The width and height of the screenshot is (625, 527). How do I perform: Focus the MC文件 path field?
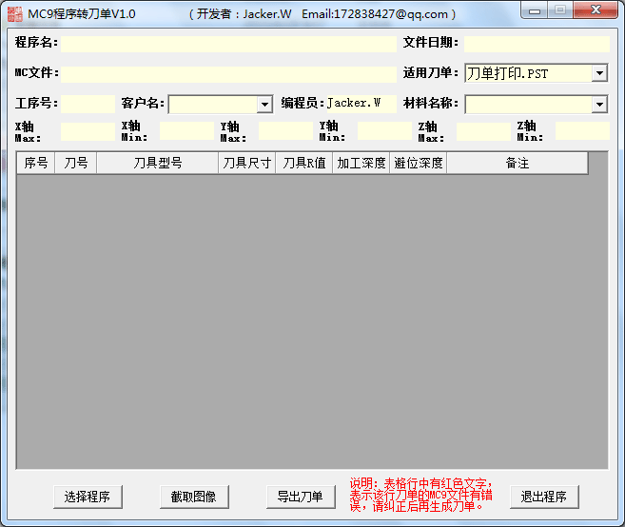[x=228, y=74]
